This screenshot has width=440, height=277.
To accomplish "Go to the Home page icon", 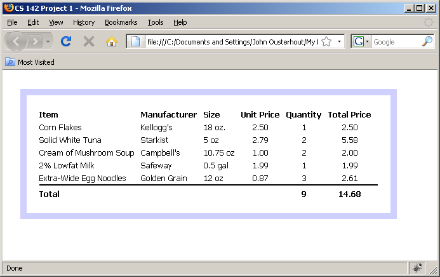I will tap(111, 41).
